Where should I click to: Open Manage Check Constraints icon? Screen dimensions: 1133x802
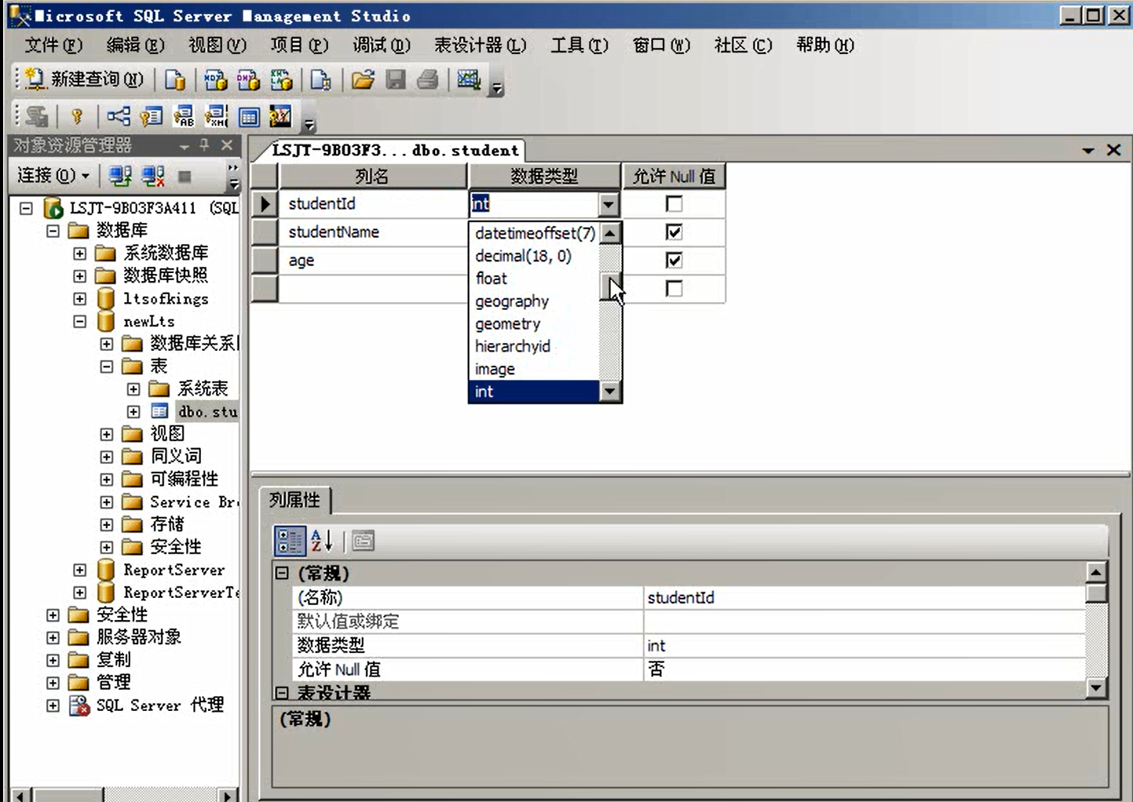coord(249,117)
